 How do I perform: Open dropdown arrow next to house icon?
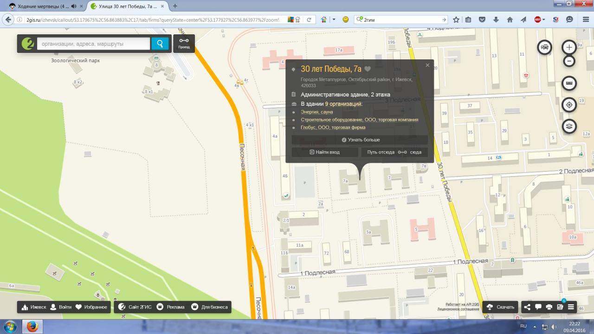(x=334, y=19)
